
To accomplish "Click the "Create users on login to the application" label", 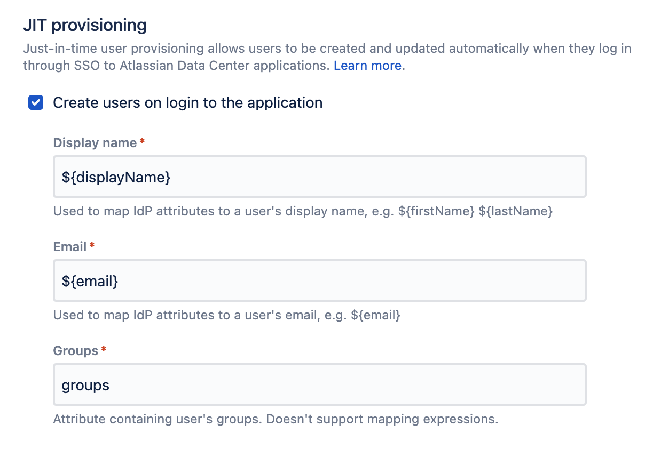I will 187,102.
